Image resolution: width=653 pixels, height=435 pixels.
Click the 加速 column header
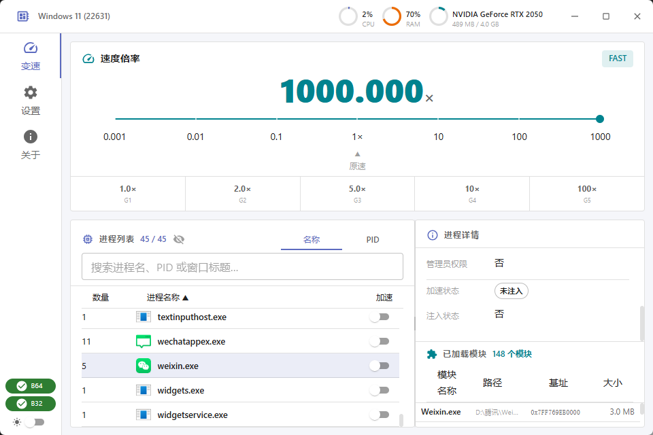click(384, 298)
